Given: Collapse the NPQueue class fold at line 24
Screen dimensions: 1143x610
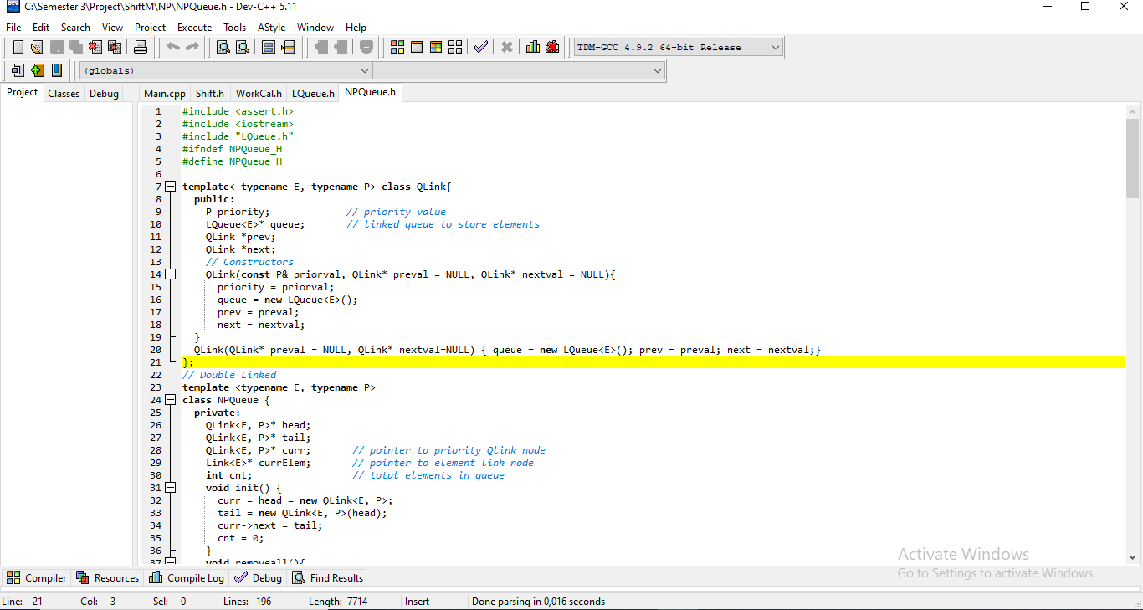Looking at the screenshot, I should coord(170,400).
